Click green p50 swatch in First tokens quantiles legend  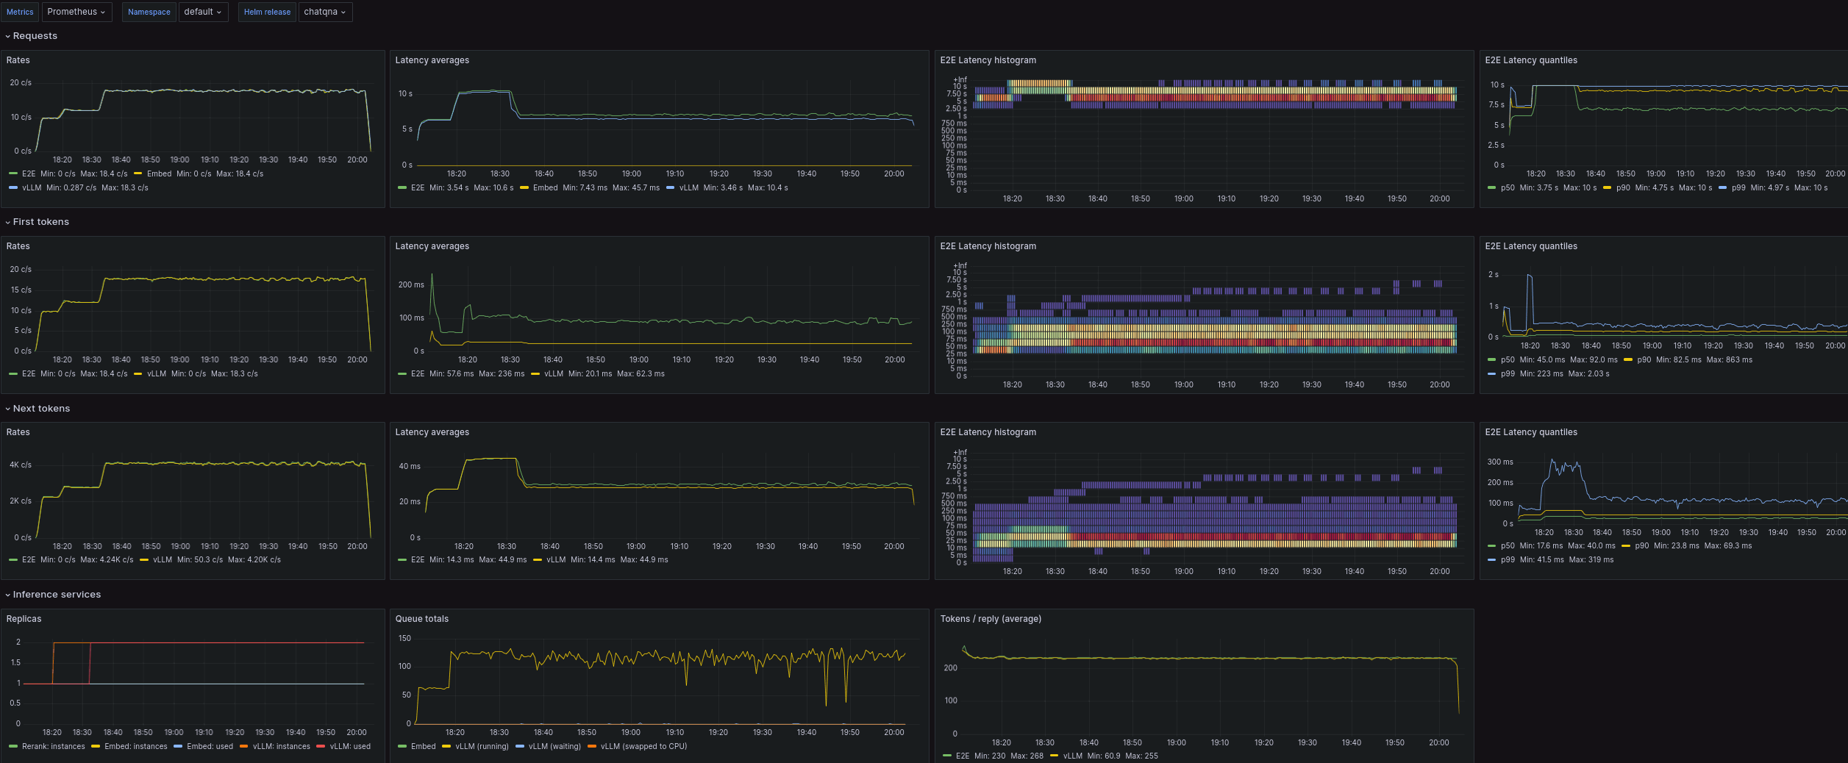pos(1492,360)
